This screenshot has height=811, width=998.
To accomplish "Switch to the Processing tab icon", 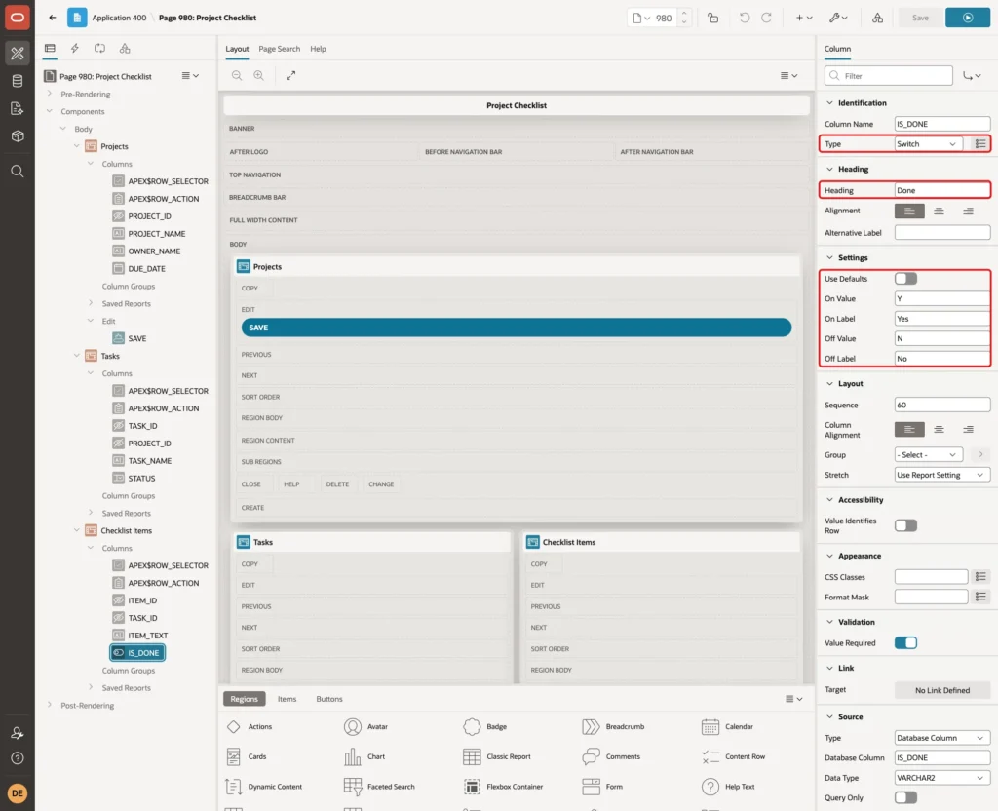I will pos(100,49).
